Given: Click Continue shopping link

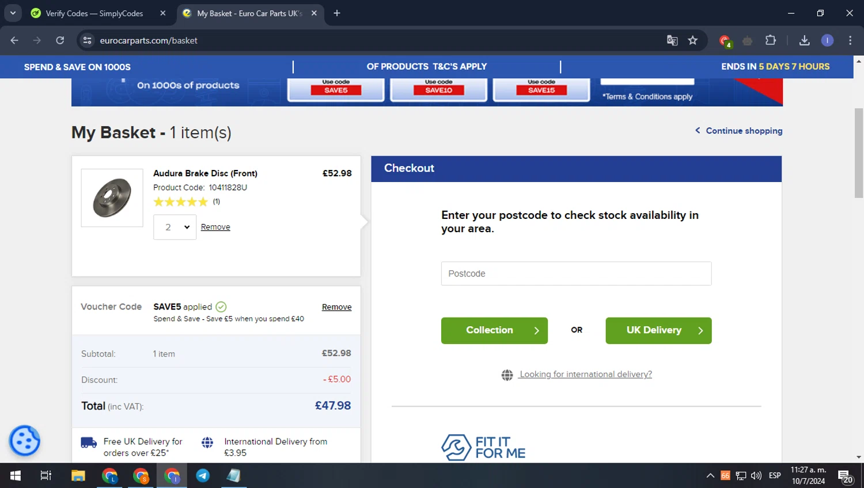Looking at the screenshot, I should pos(738,131).
